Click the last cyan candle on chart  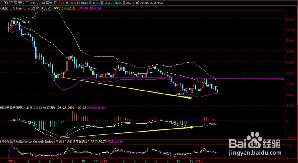[x=218, y=91]
